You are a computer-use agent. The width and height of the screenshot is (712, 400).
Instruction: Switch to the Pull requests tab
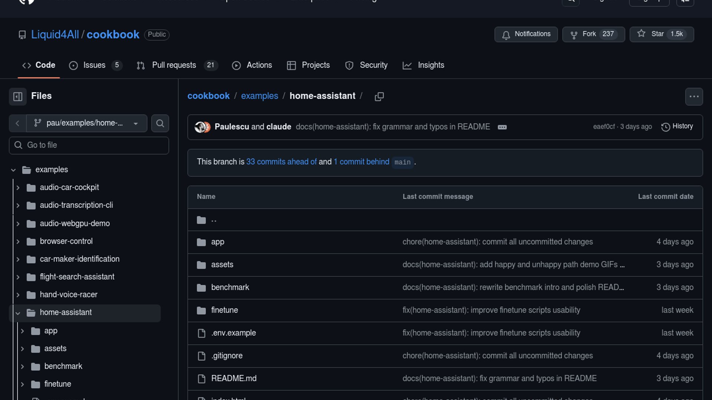[x=174, y=65]
